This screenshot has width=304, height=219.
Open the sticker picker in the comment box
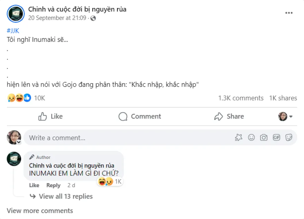pyautogui.click(x=289, y=137)
